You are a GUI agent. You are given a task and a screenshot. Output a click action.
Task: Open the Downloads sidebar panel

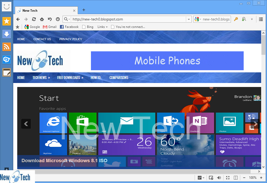(x=7, y=34)
